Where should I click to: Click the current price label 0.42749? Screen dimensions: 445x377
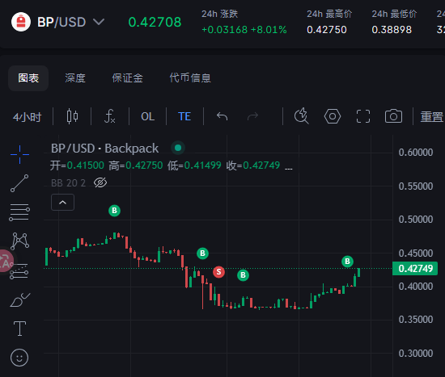pyautogui.click(x=415, y=269)
